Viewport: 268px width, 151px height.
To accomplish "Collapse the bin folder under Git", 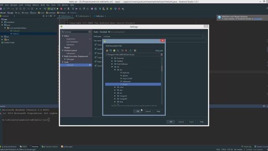I will pyautogui.click(x=115, y=70).
